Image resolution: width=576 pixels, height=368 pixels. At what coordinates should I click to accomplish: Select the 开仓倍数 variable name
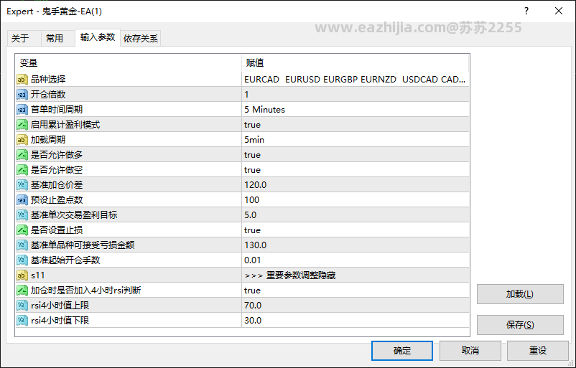point(48,95)
